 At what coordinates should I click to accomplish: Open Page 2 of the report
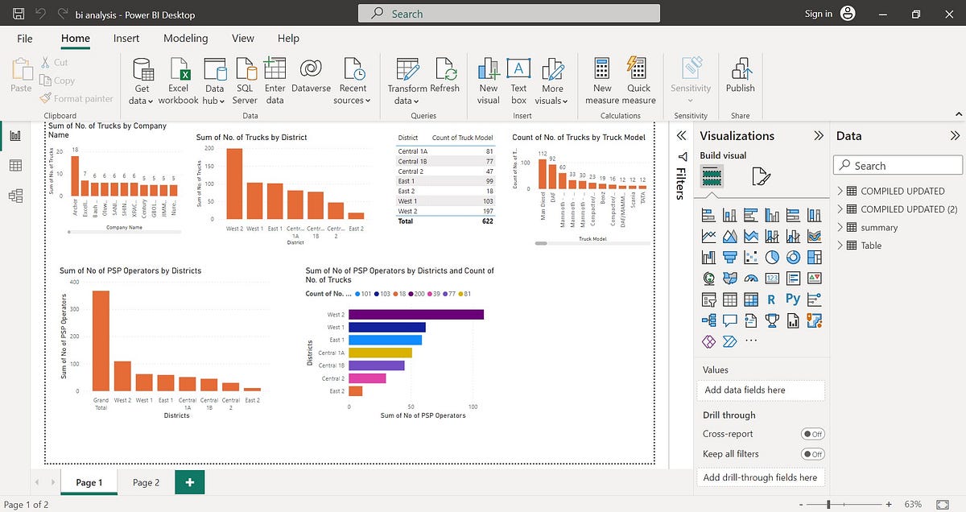point(146,481)
